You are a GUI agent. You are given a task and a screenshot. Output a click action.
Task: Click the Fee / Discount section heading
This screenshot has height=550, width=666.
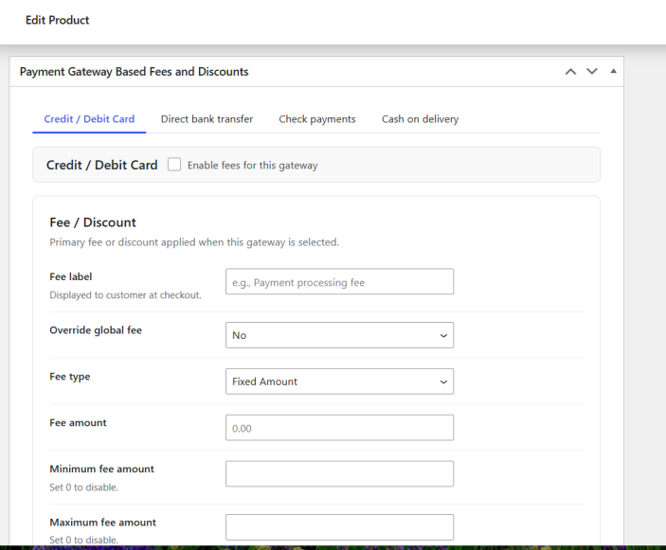93,222
